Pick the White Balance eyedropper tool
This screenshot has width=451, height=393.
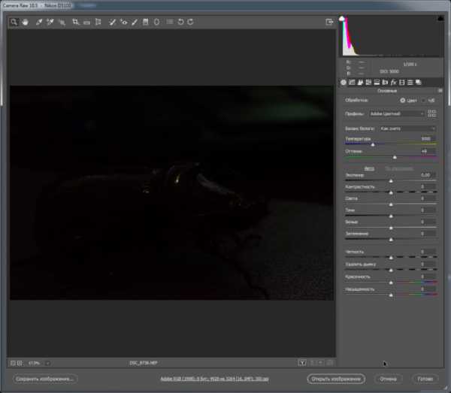pyautogui.click(x=39, y=23)
